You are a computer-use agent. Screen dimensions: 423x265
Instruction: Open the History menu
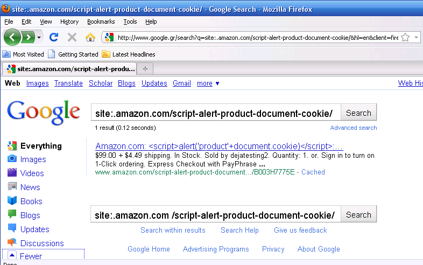tap(69, 22)
